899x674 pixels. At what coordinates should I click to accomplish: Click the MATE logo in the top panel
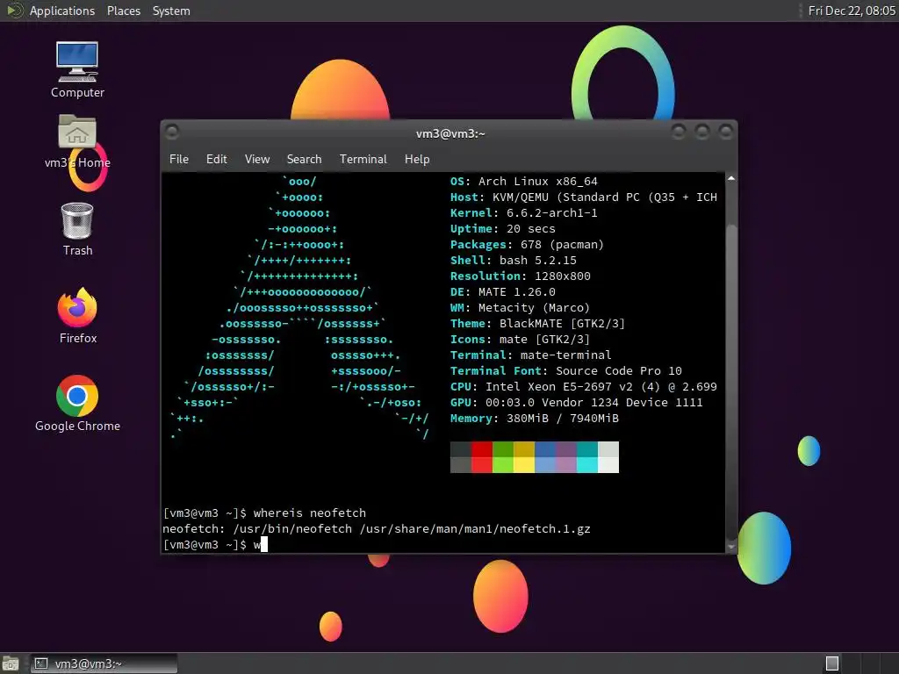click(14, 11)
